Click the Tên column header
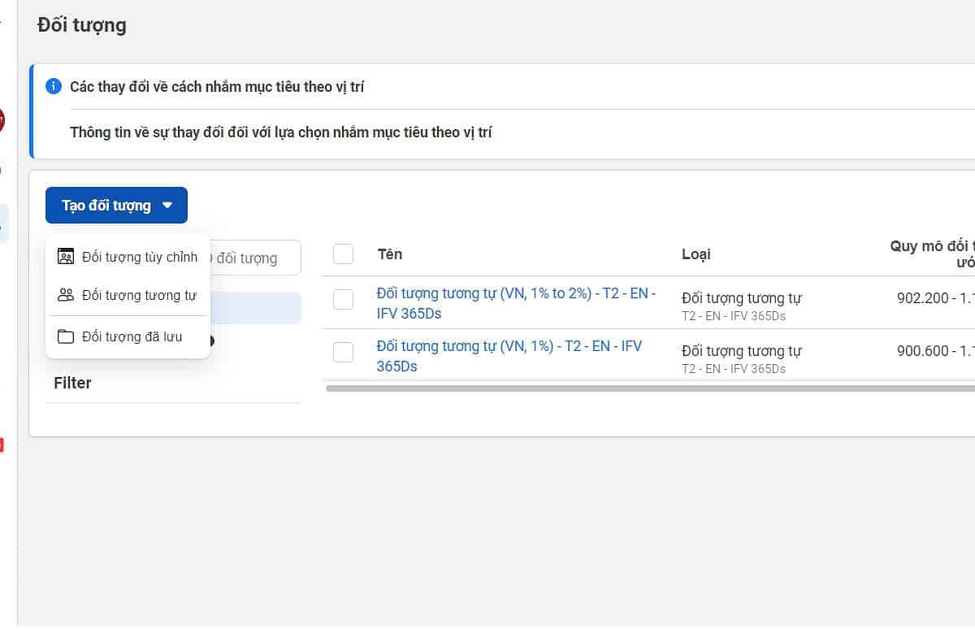 pyautogui.click(x=390, y=254)
